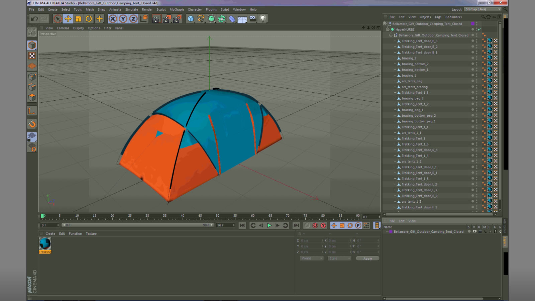This screenshot has height=301, width=535.
Task: Switch to Model mode cube icon
Action: 32,45
